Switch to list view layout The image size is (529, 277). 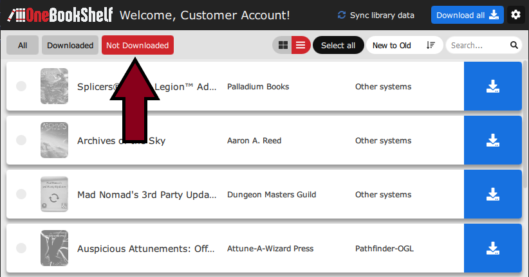[301, 46]
